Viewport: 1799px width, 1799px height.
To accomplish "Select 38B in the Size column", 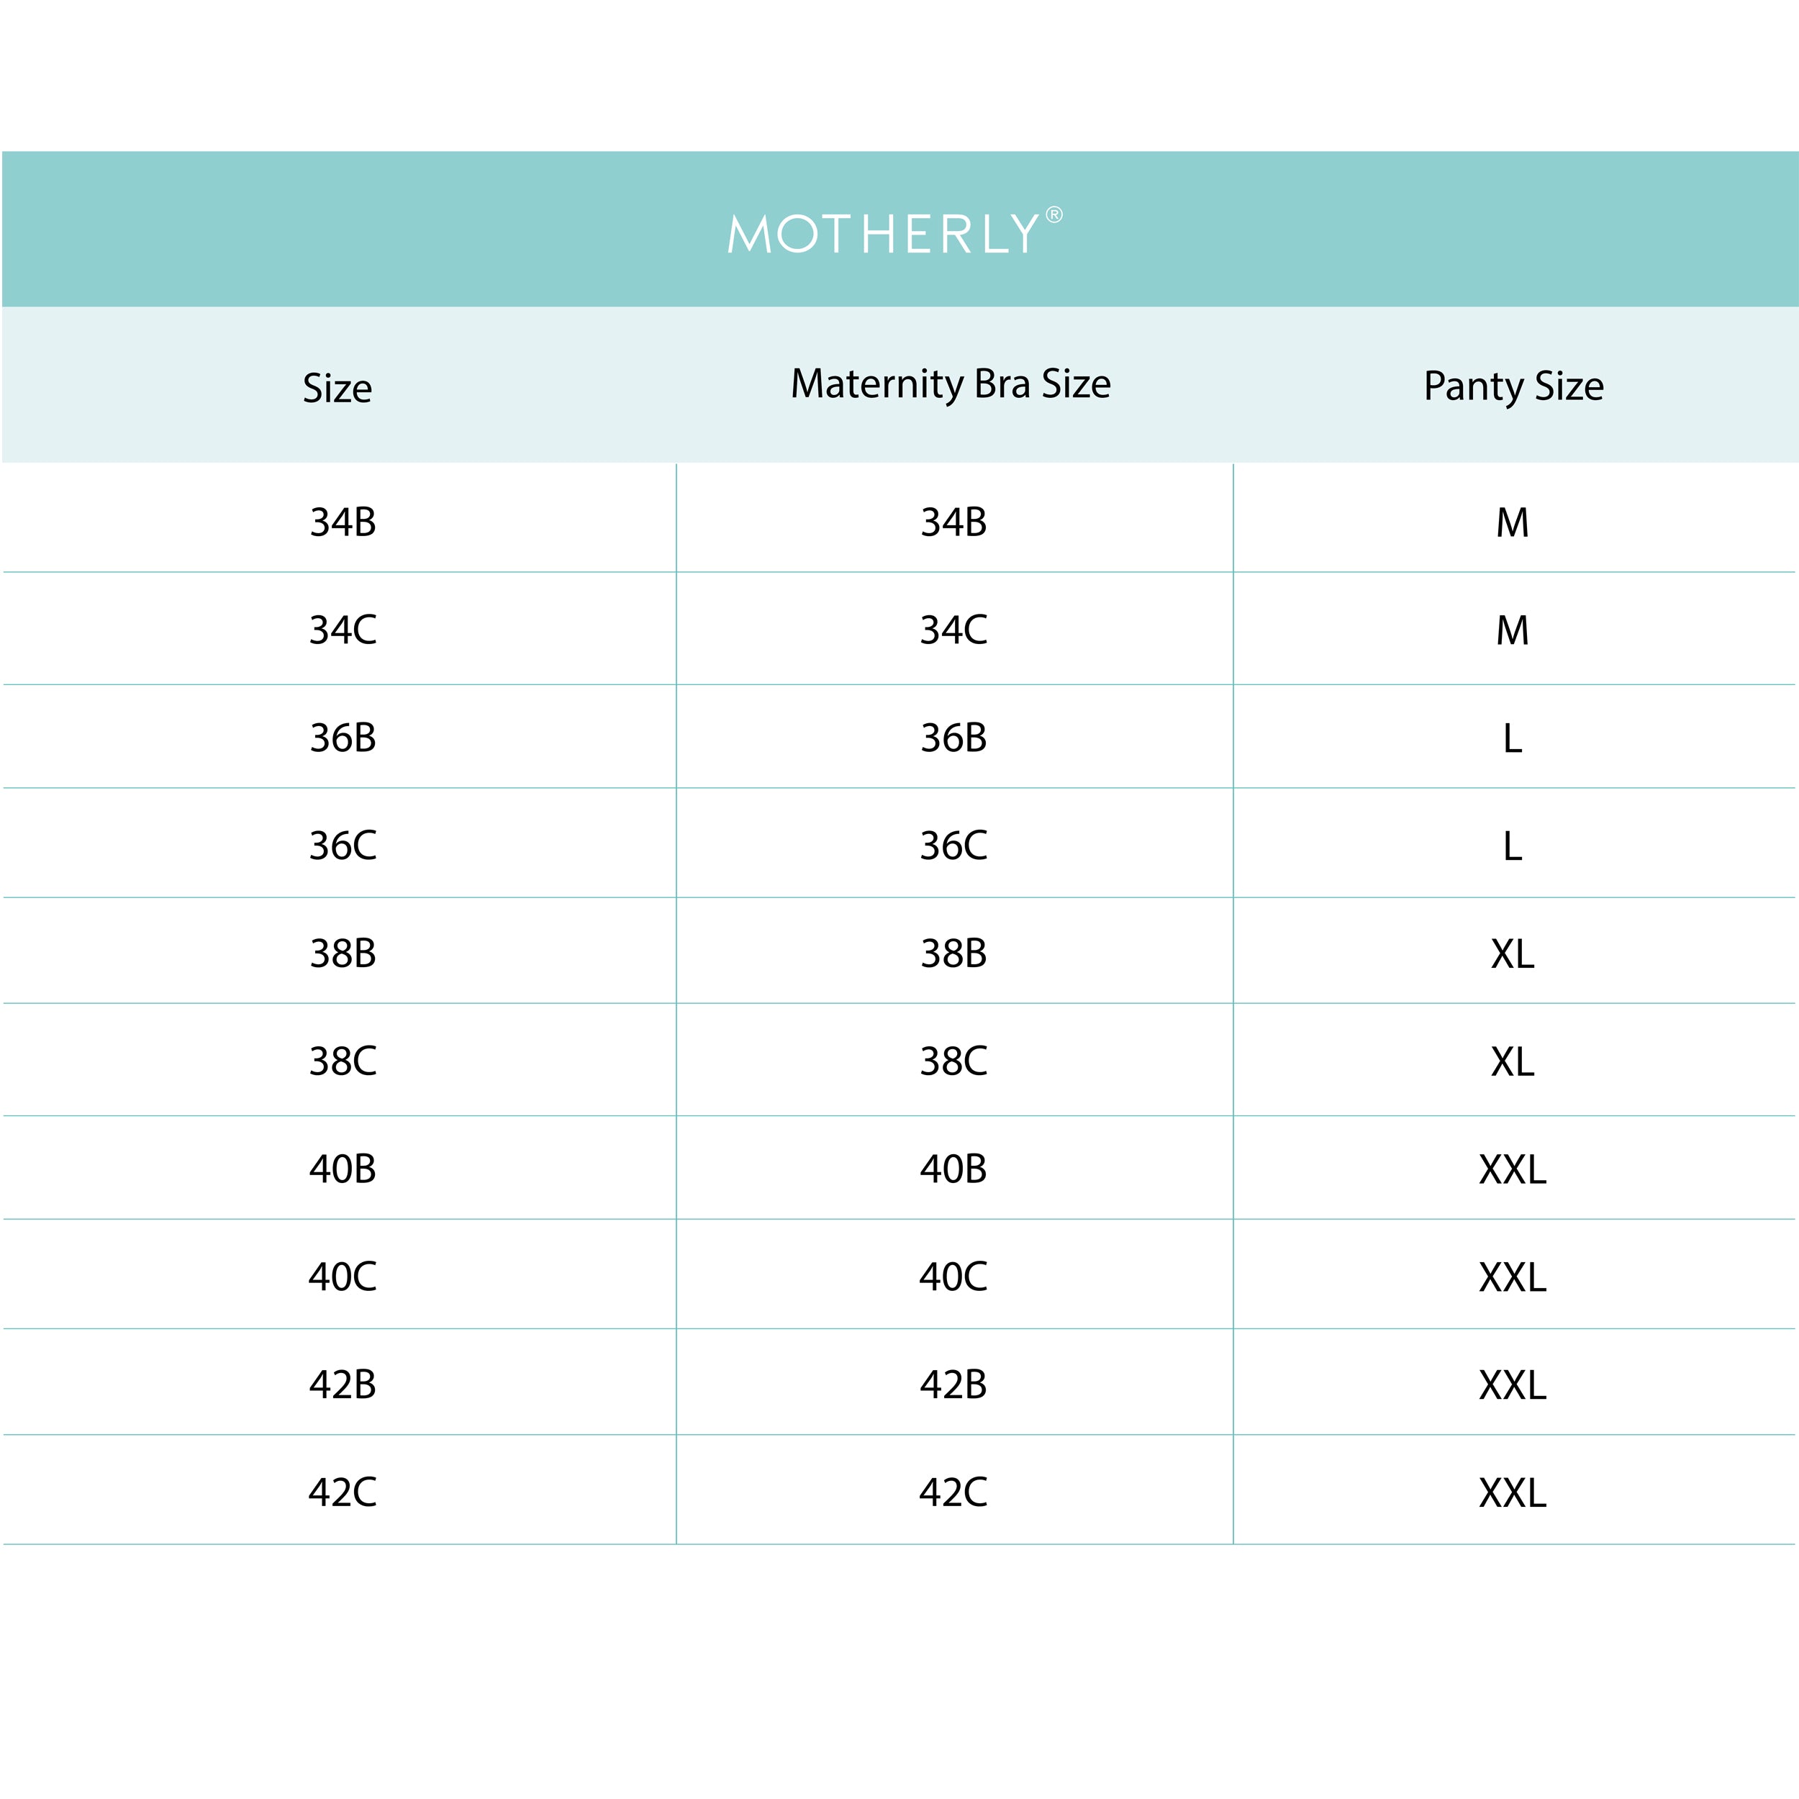I will [x=343, y=953].
